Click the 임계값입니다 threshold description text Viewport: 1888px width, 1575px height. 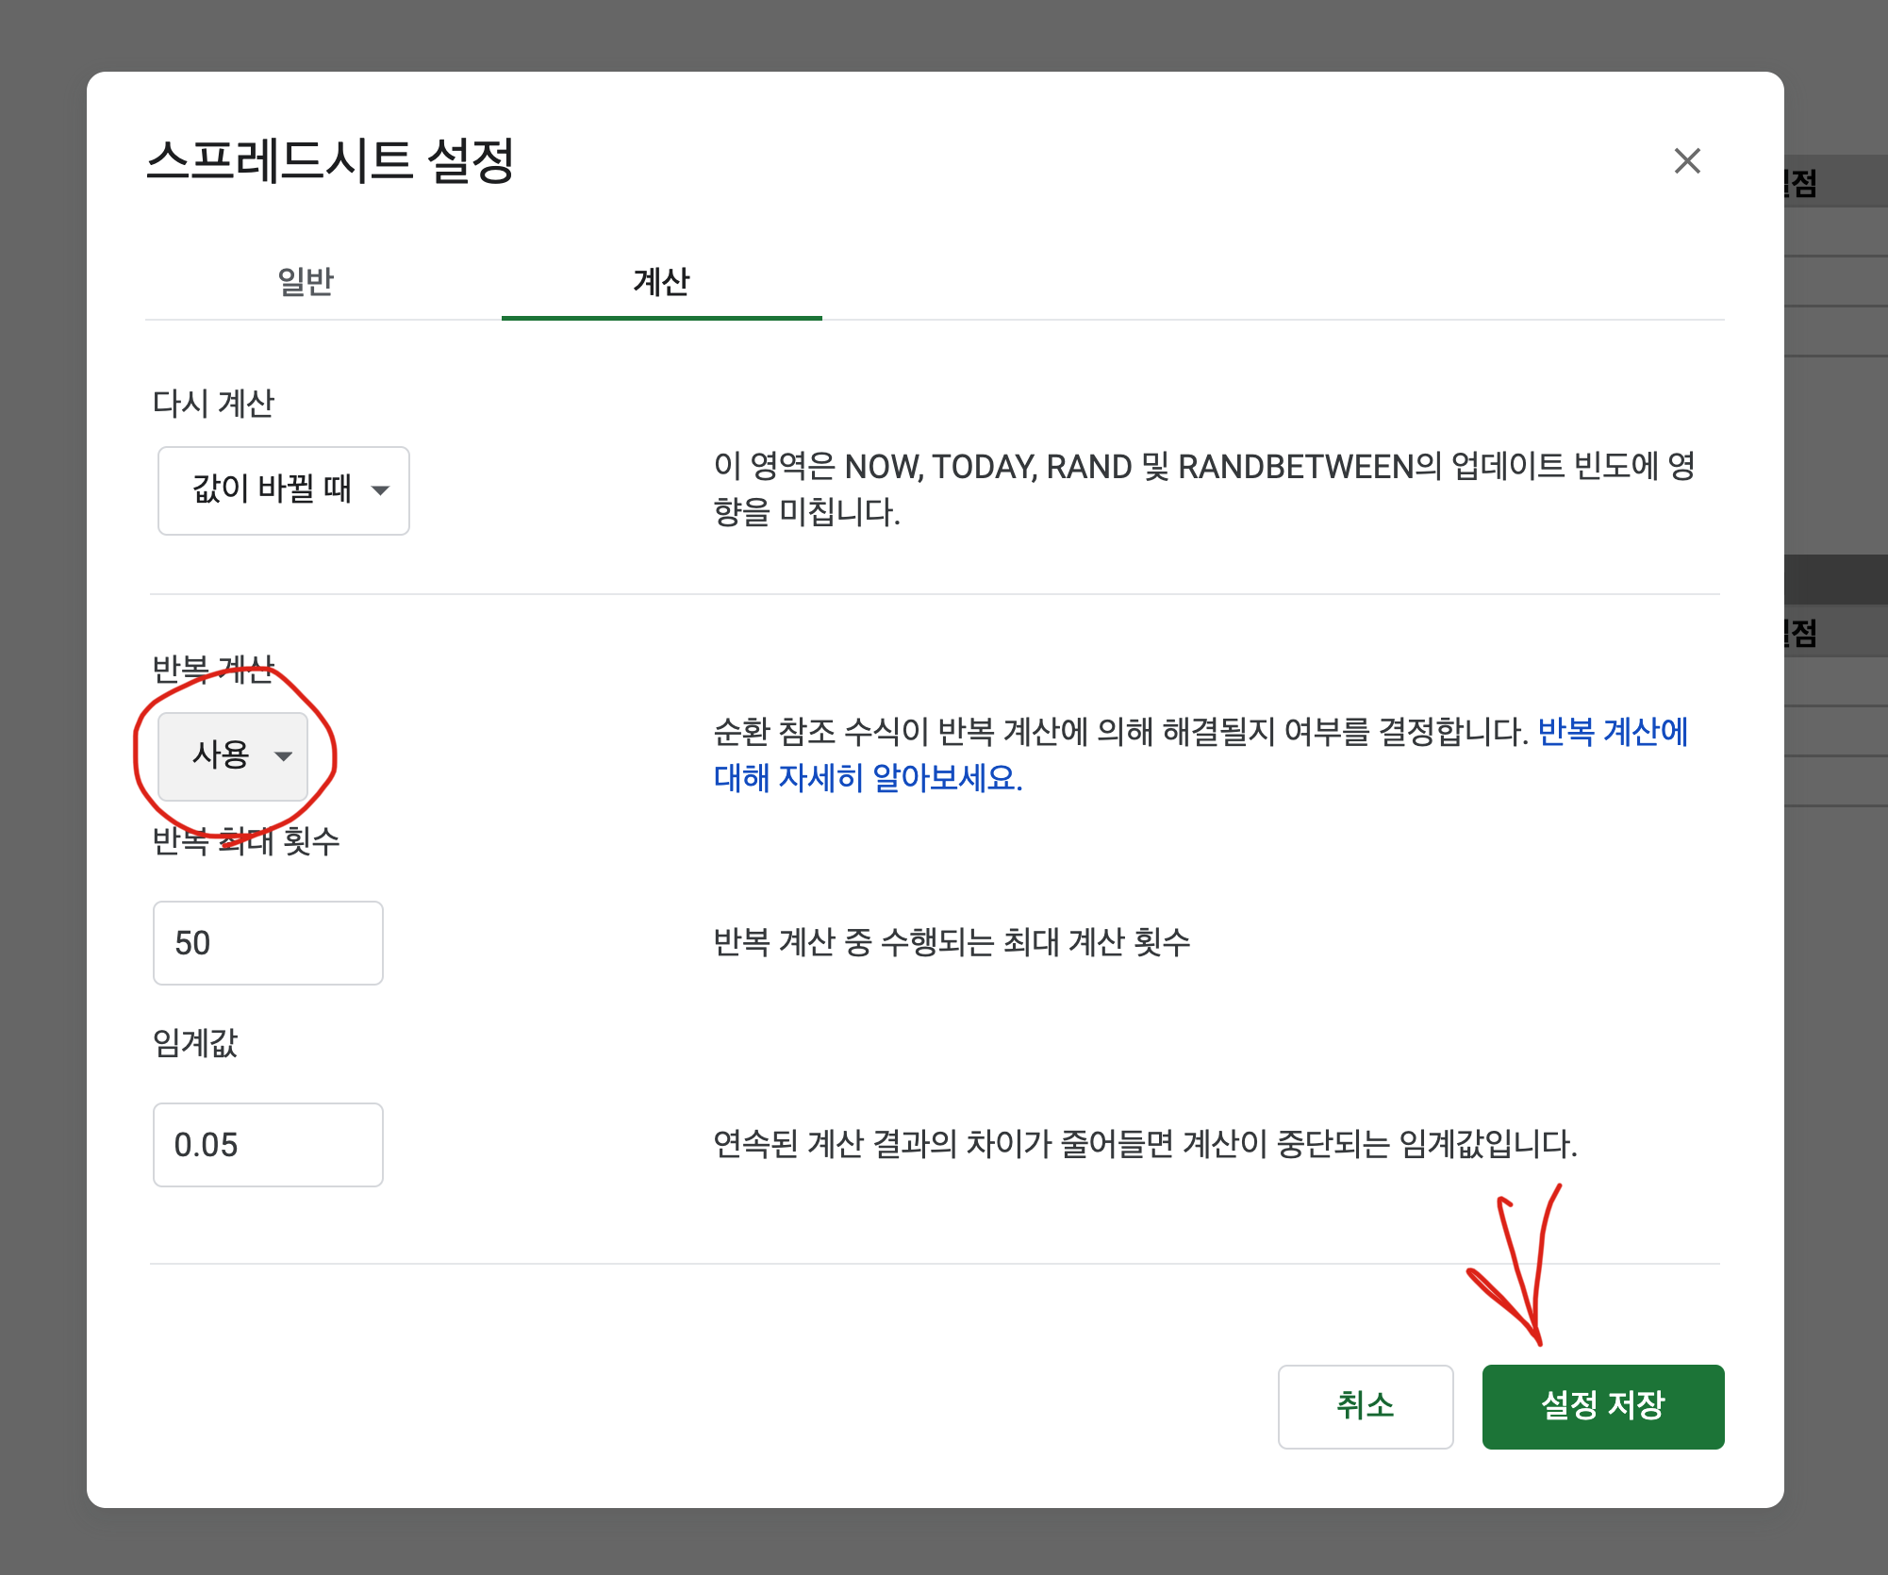[1144, 1144]
